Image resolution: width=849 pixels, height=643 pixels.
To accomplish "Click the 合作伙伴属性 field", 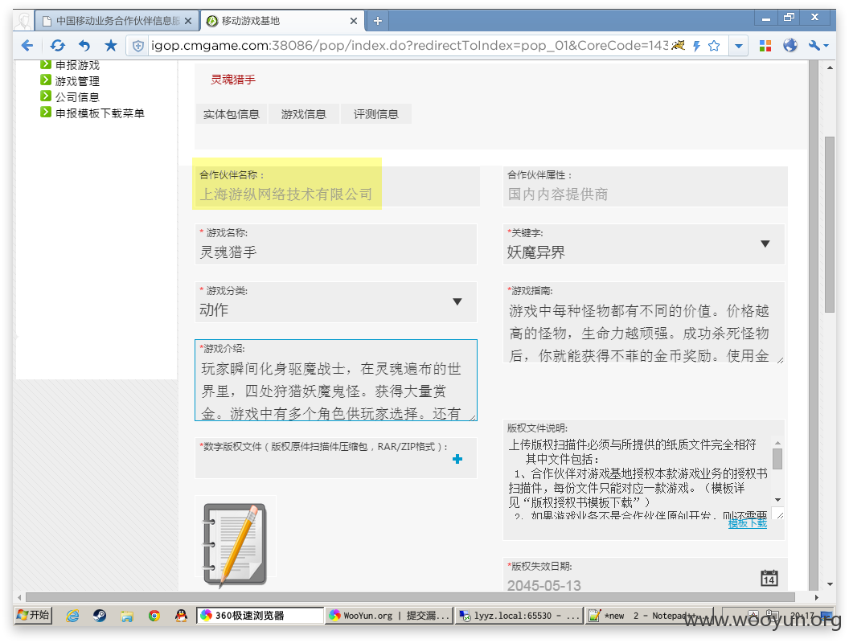I will coord(646,186).
